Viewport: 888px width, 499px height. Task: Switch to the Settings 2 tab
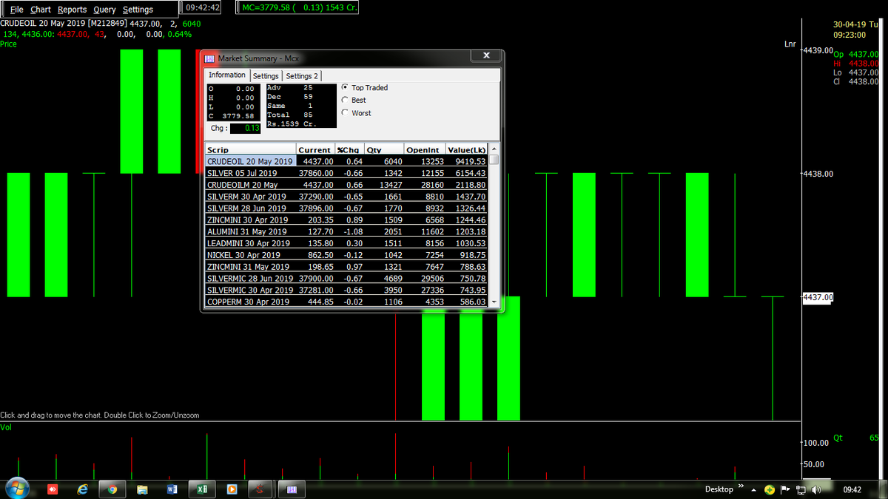[x=302, y=76]
